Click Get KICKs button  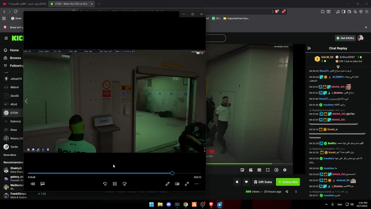(x=345, y=38)
